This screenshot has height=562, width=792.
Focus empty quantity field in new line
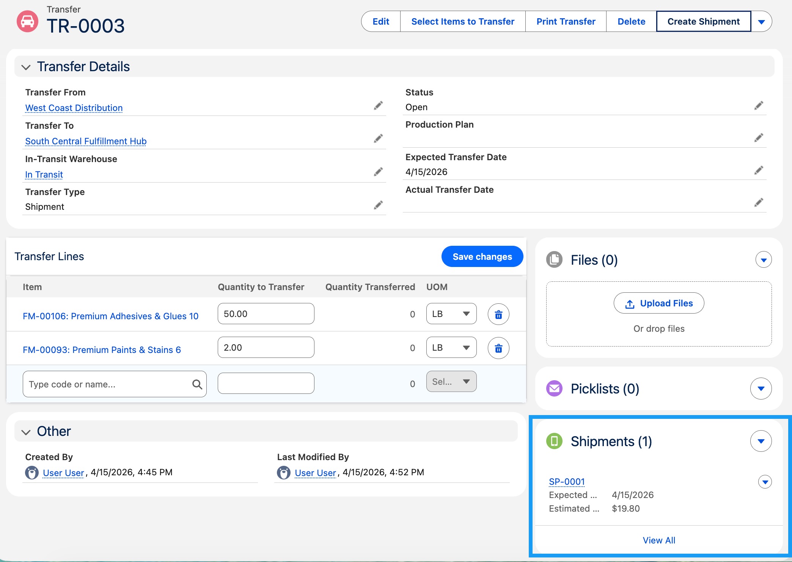tap(266, 383)
